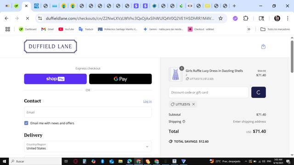Open the Gemini bookmark
This screenshot has height=165, width=294.
163,29
